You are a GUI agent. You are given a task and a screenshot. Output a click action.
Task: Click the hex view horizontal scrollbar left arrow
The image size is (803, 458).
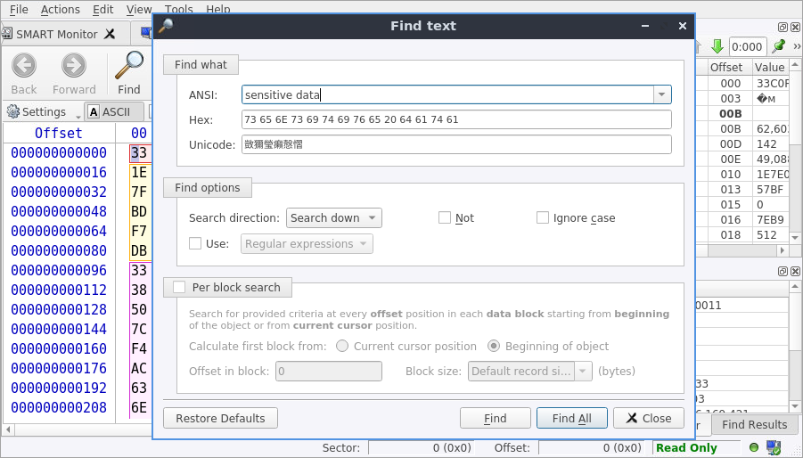coord(8,429)
